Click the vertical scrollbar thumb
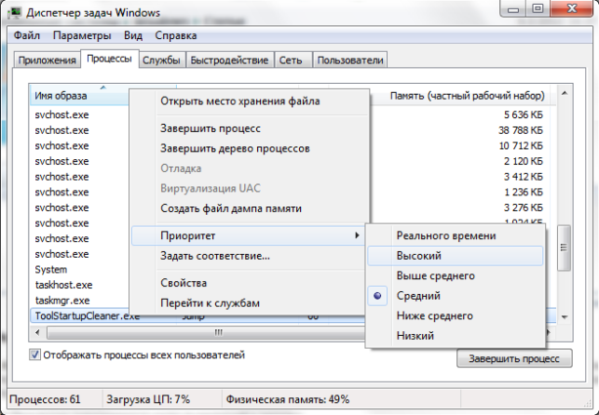The width and height of the screenshot is (599, 415). coord(564,248)
